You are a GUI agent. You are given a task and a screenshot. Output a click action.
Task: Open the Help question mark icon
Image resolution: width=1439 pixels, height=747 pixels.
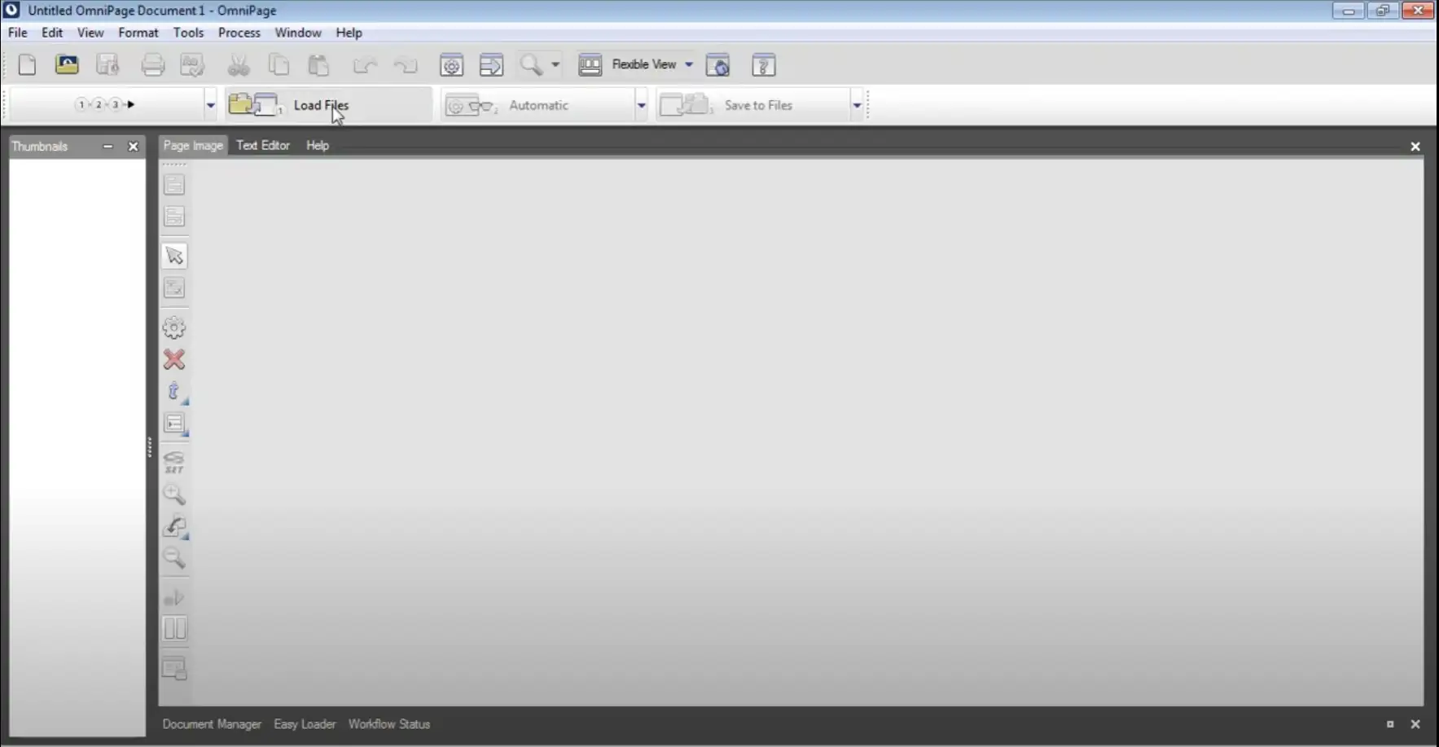point(763,65)
